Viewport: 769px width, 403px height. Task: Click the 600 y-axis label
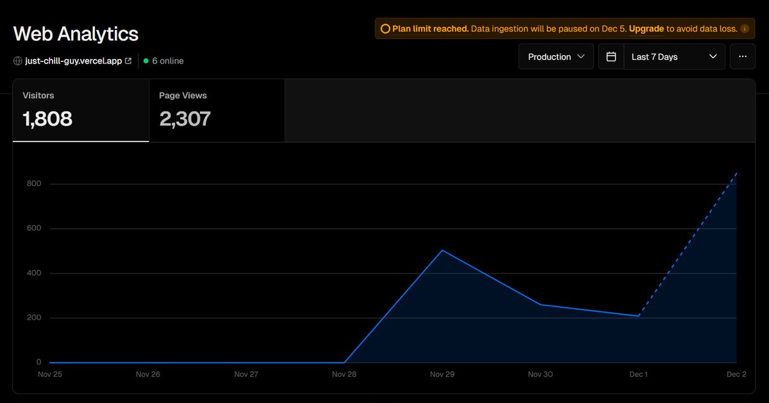(34, 229)
